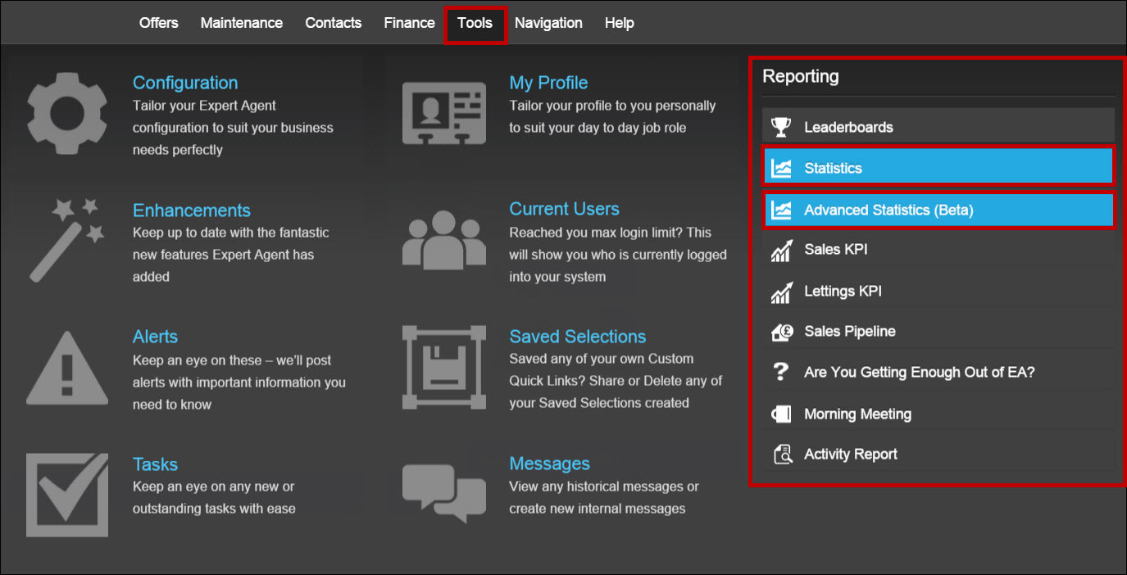Open the My Profile link

[x=548, y=83]
